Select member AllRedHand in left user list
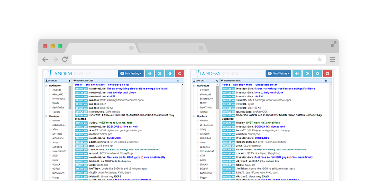Viewport: 373px width, 181px height. 58,138
